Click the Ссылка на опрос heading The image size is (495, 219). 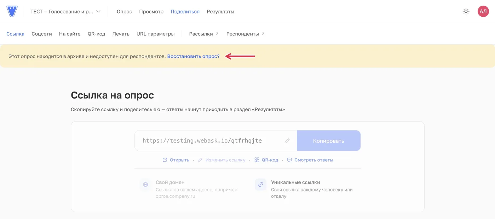113,95
